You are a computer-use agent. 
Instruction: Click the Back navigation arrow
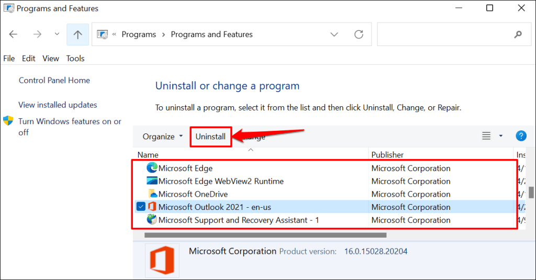pyautogui.click(x=14, y=35)
